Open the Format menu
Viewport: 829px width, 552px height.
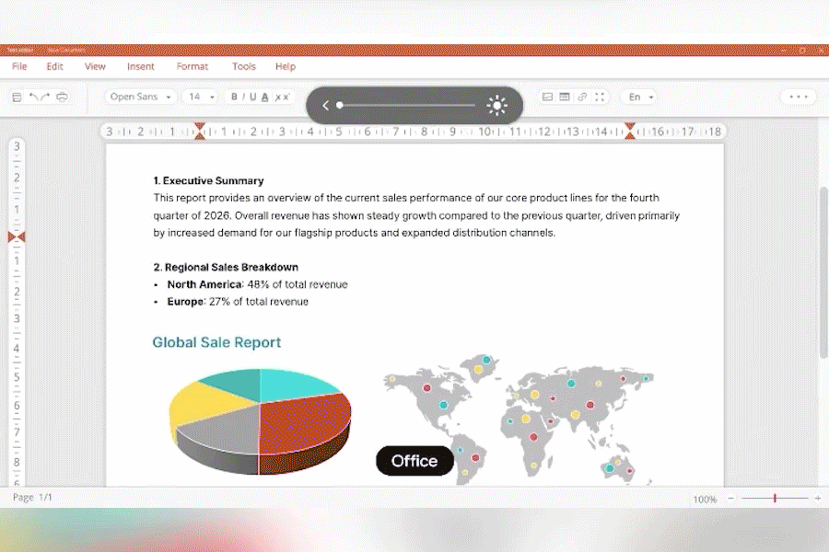point(192,66)
